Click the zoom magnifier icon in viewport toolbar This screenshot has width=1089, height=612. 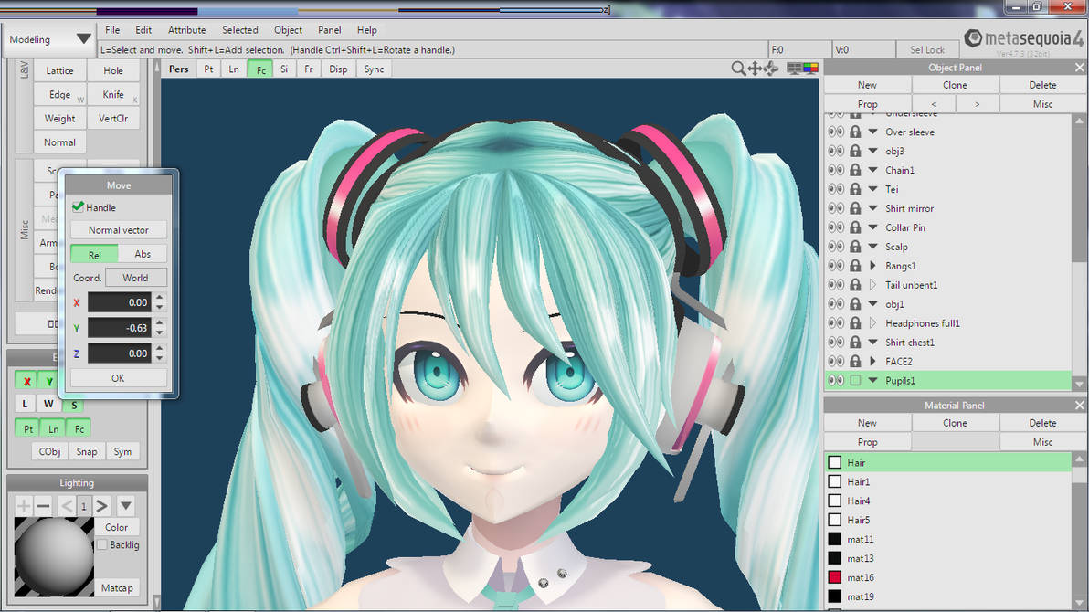(738, 69)
